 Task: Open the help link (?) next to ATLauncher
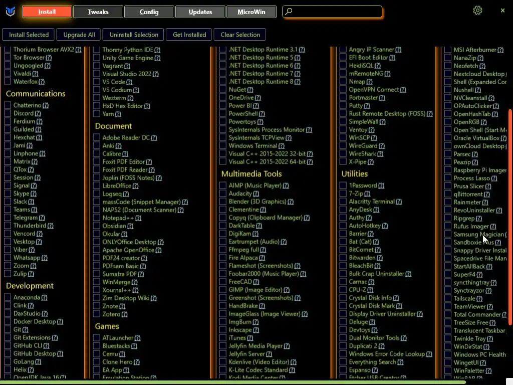point(137,338)
